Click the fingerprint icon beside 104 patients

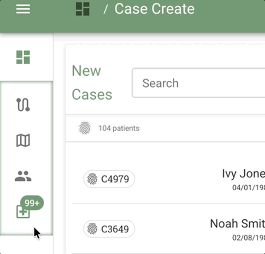point(85,128)
